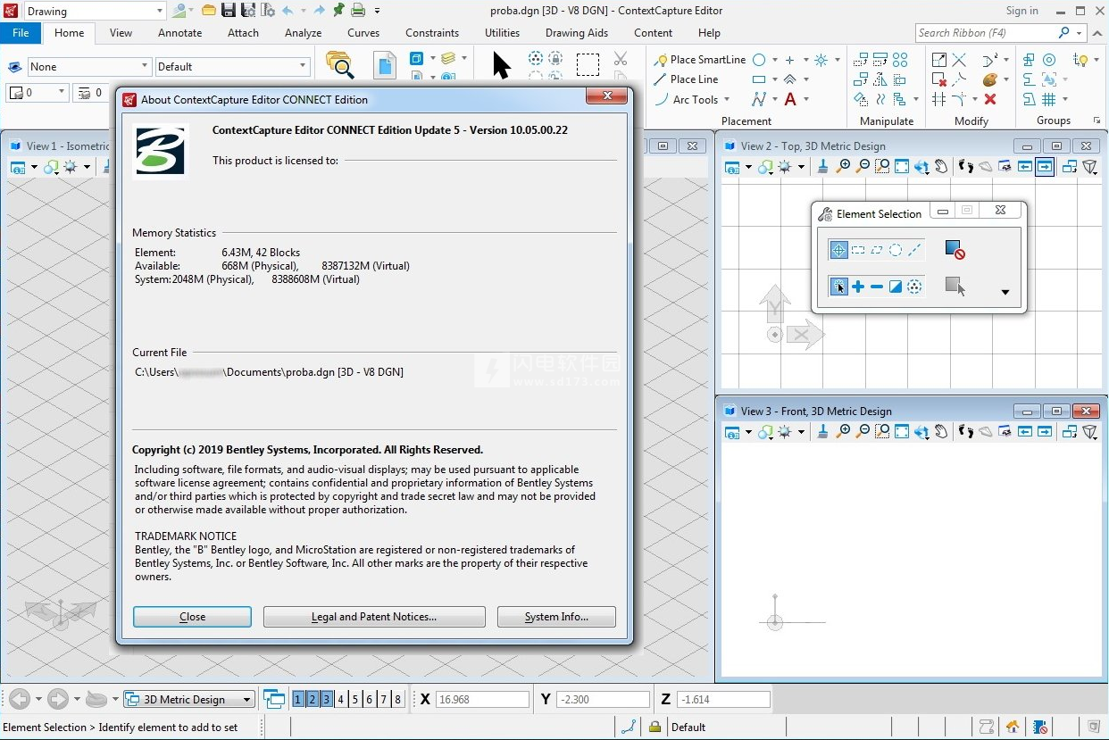The width and height of the screenshot is (1109, 740).
Task: Click the Sign in link
Action: click(x=1021, y=11)
